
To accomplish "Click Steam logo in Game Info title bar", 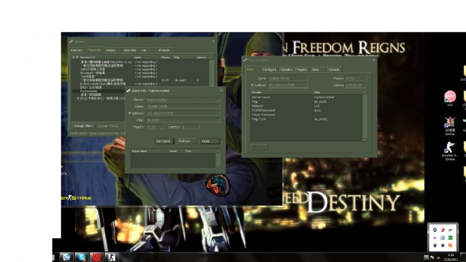I will click(x=128, y=91).
